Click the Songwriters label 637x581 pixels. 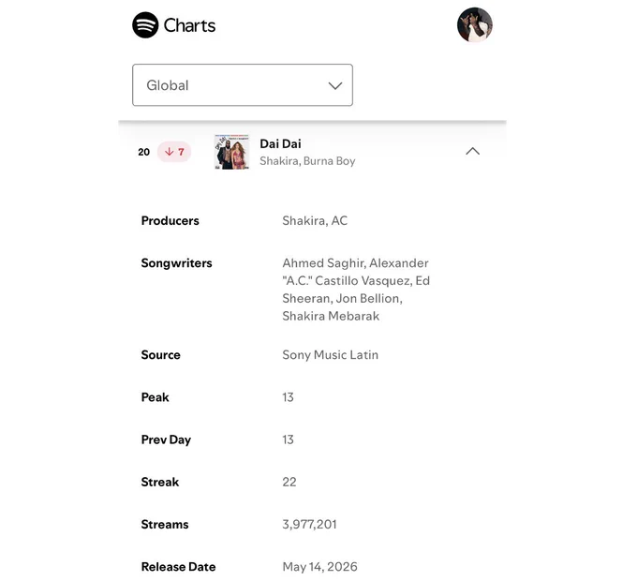tap(176, 263)
